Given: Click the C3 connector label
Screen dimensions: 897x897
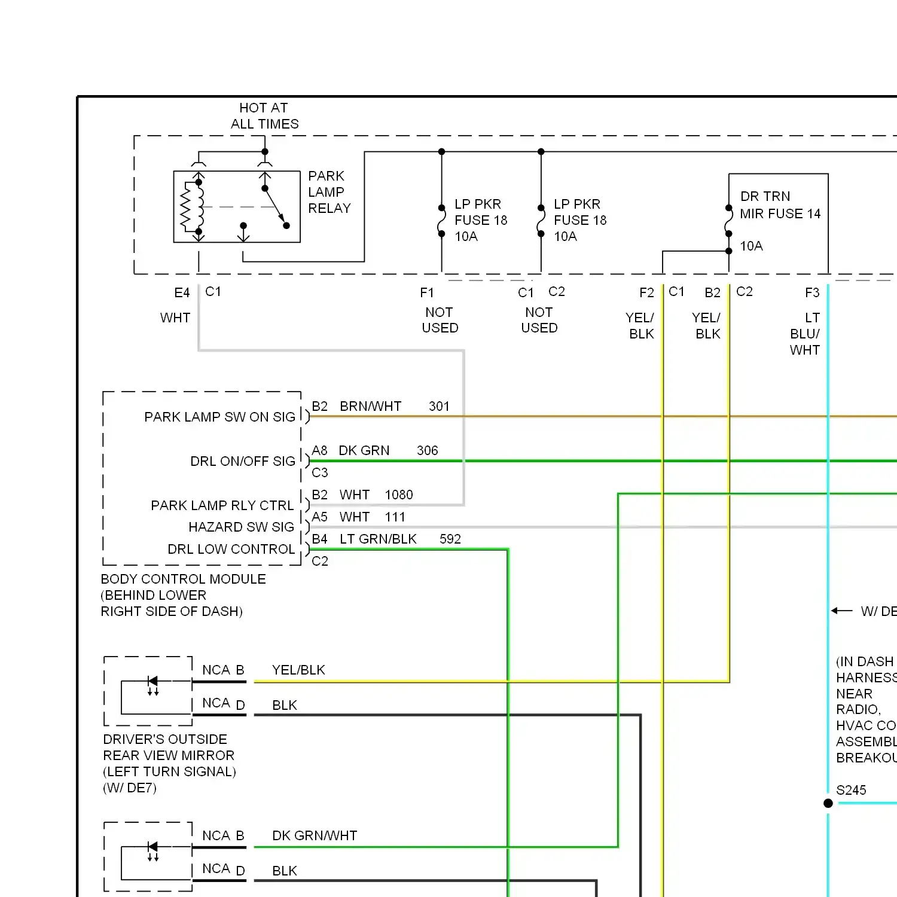Looking at the screenshot, I should coord(320,472).
